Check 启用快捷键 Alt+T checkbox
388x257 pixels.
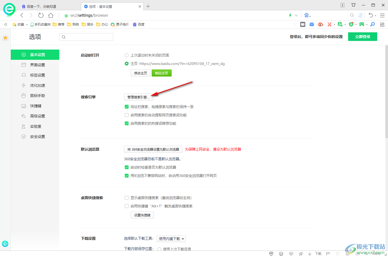pos(127,206)
